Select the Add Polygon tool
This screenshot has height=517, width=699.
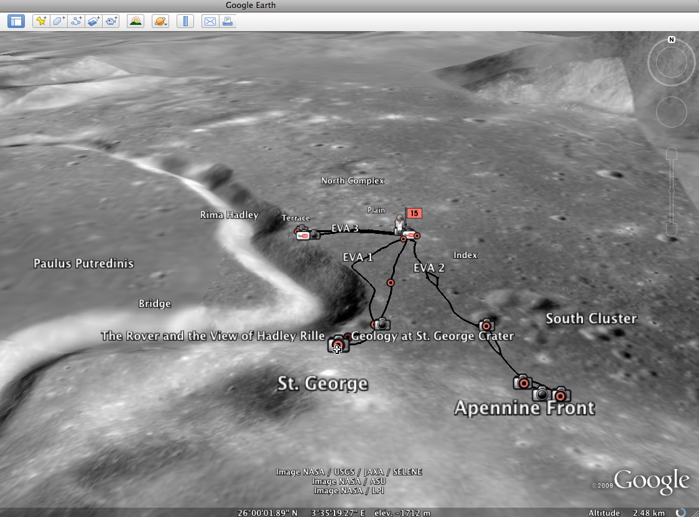pos(58,21)
